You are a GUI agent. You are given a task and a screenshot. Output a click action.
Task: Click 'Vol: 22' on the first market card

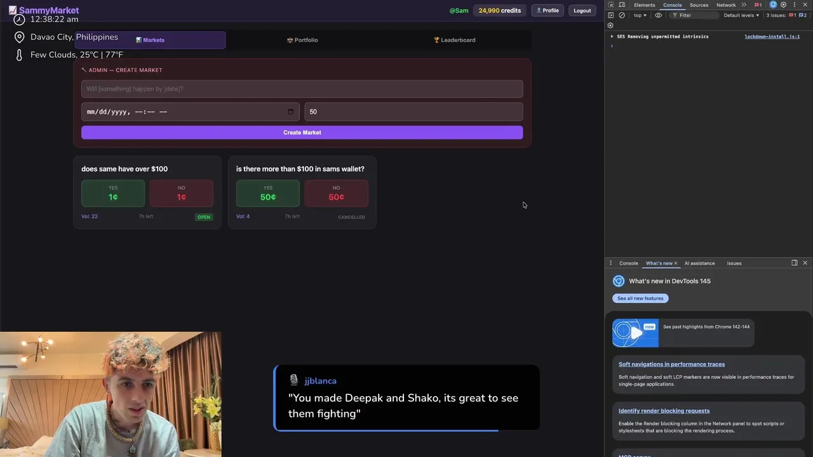[90, 216]
